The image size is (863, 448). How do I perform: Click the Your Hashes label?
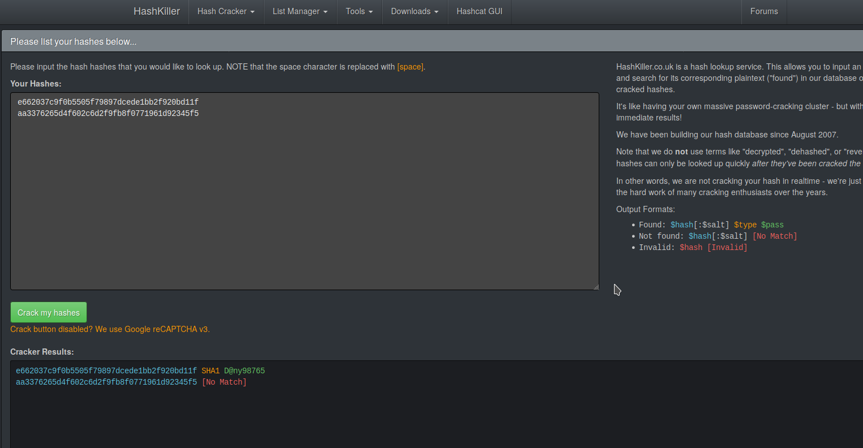36,84
